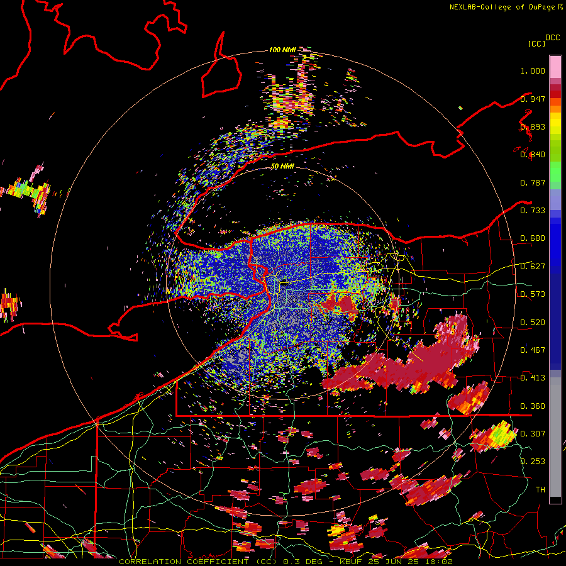Select the 1.000 legend value
This screenshot has width=566, height=566.
[533, 70]
